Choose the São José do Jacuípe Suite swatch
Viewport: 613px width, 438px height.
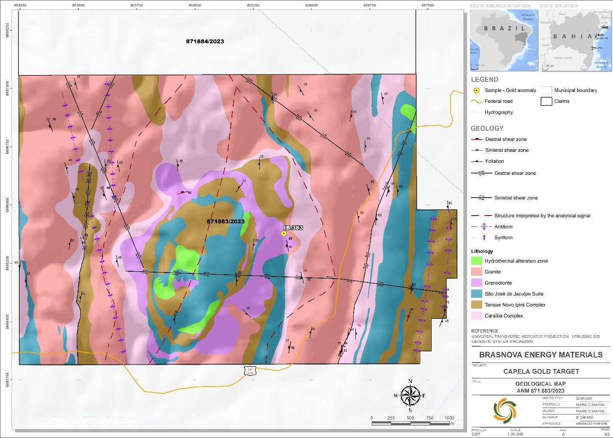477,294
